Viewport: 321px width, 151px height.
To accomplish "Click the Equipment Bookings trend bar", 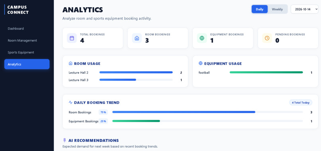I will coord(207,121).
